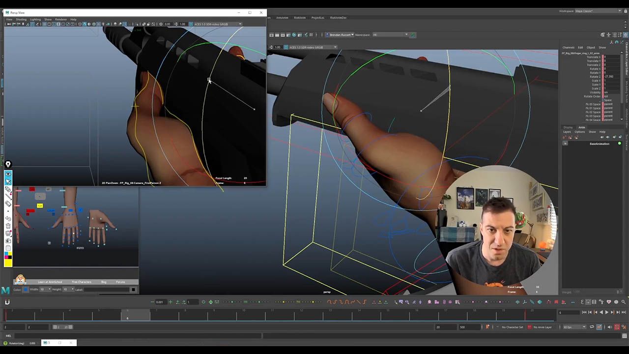This screenshot has height=354, width=629.
Task: Click the heart icon on the shelf
Action: (609, 302)
